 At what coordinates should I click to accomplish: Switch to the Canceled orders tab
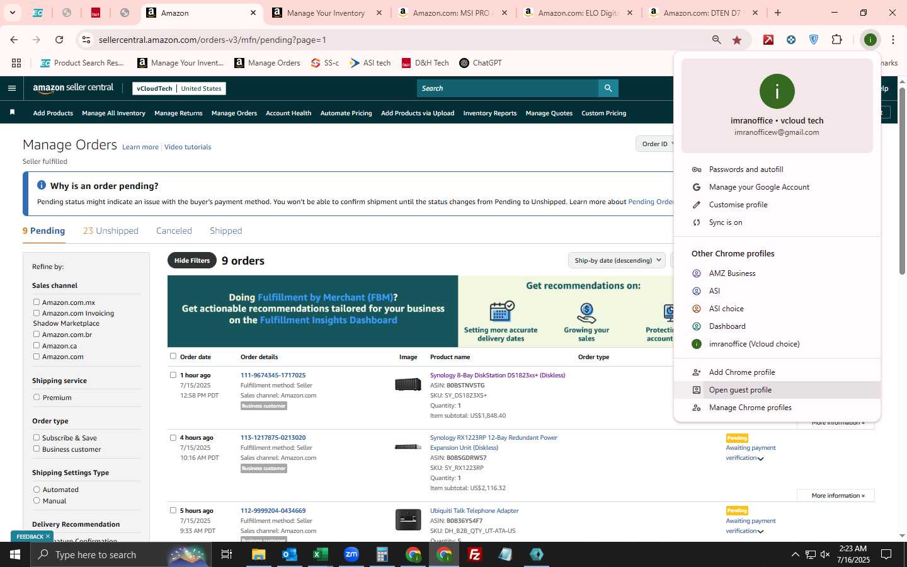tap(174, 231)
